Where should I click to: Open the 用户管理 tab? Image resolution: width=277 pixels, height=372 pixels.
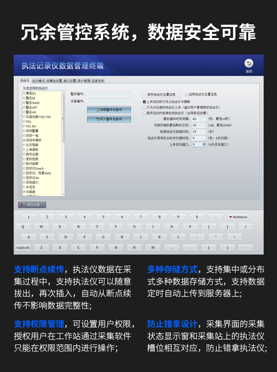click(84, 81)
